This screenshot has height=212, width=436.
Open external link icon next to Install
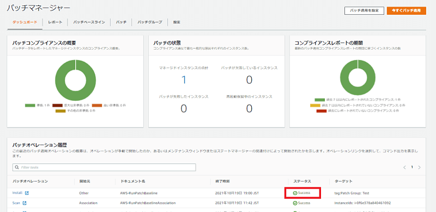point(27,193)
